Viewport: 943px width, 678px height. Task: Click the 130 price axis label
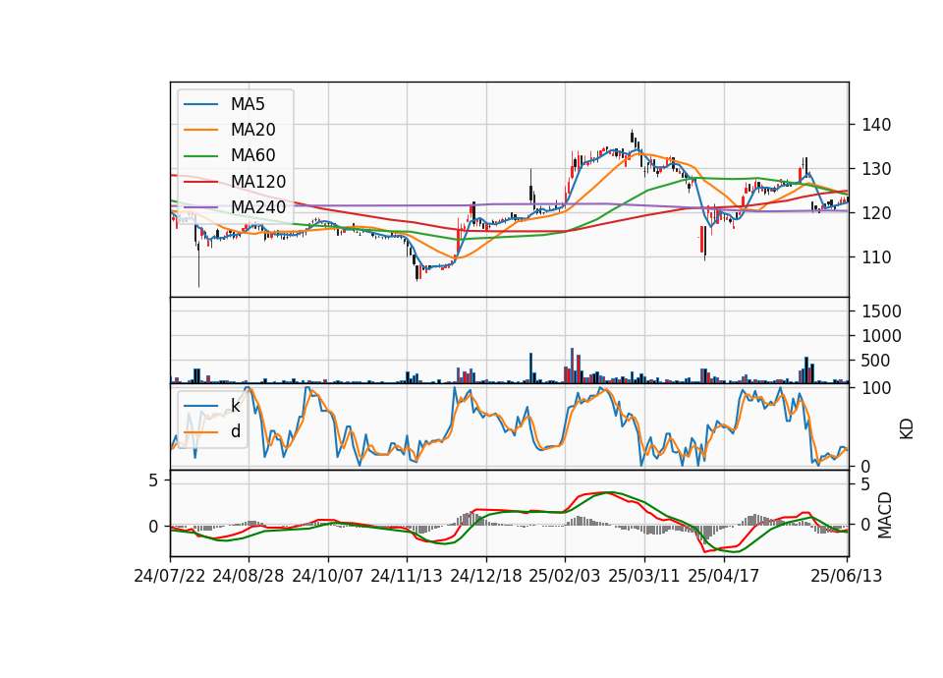876,169
